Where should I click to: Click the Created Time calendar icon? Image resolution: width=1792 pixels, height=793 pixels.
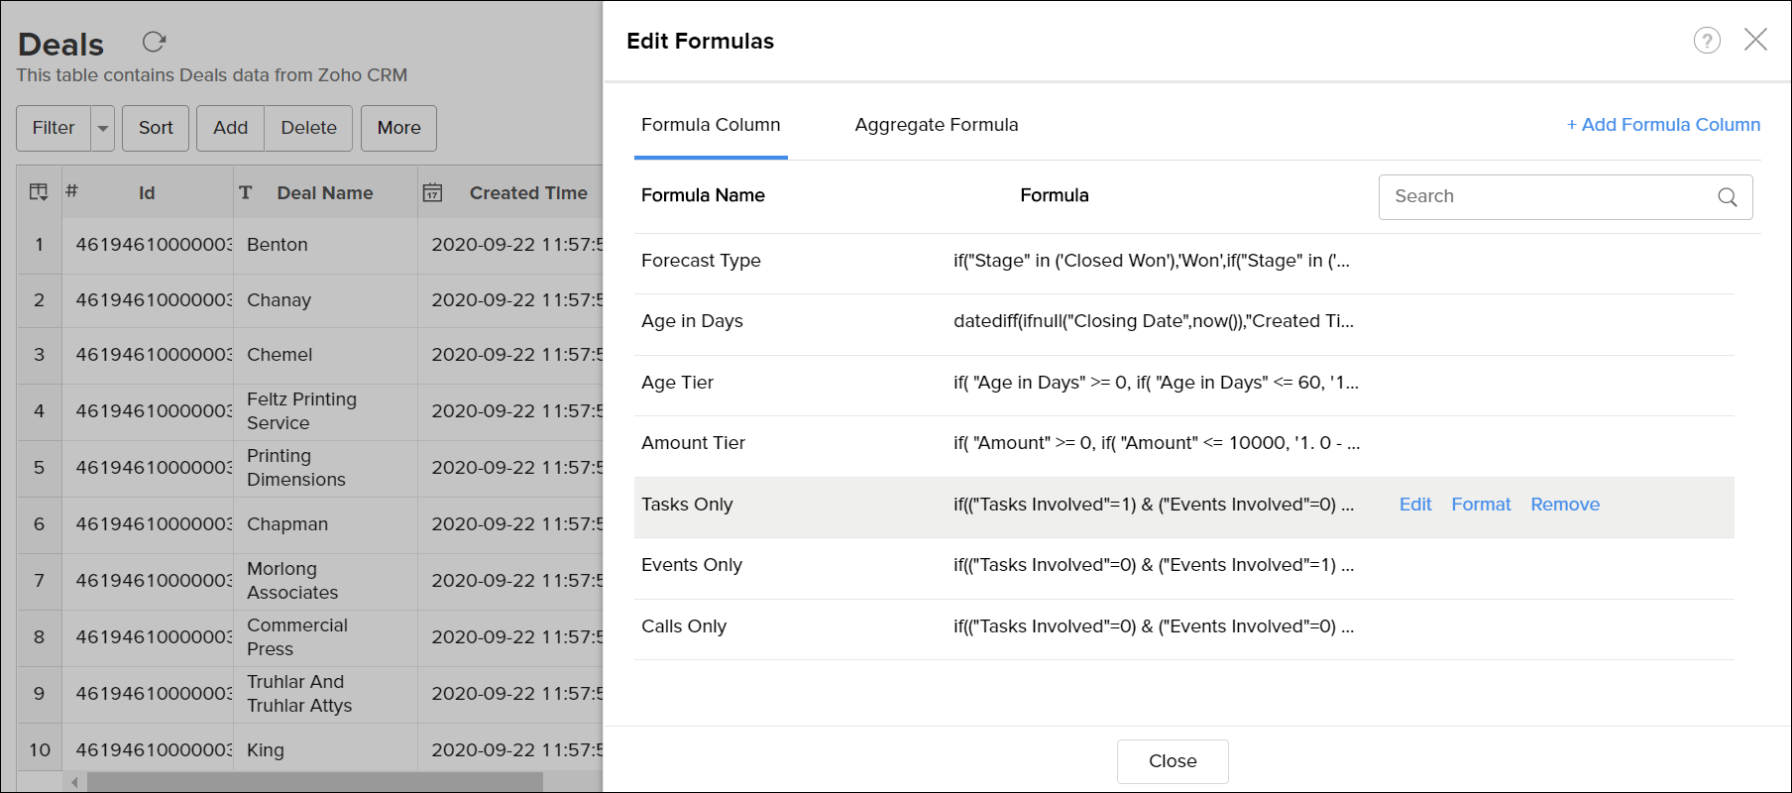pyautogui.click(x=433, y=193)
